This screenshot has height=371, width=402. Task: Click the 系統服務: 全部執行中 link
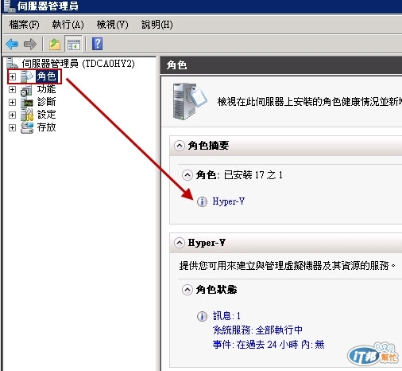click(257, 330)
